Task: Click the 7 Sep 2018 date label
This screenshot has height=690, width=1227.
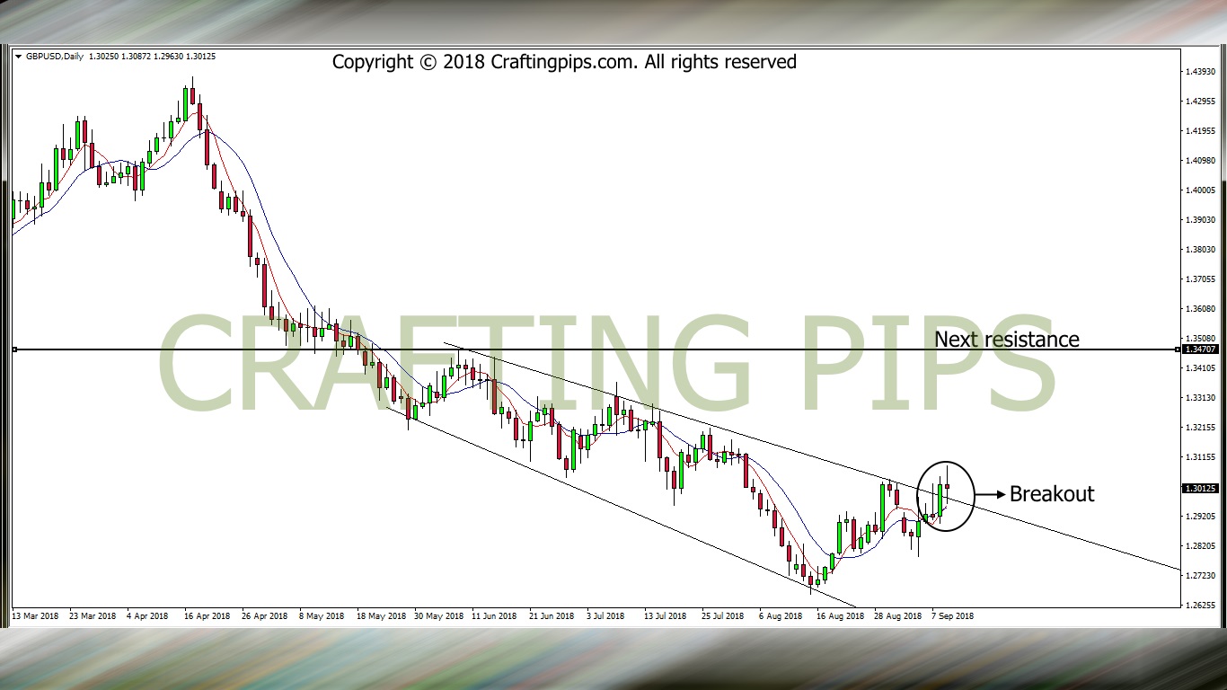Action: coord(952,616)
